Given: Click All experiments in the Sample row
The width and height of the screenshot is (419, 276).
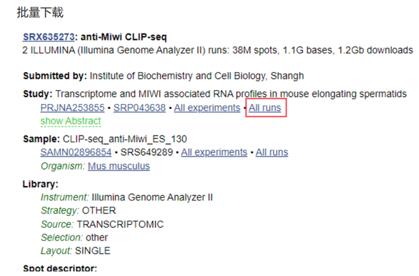Looking at the screenshot, I should 214,152.
